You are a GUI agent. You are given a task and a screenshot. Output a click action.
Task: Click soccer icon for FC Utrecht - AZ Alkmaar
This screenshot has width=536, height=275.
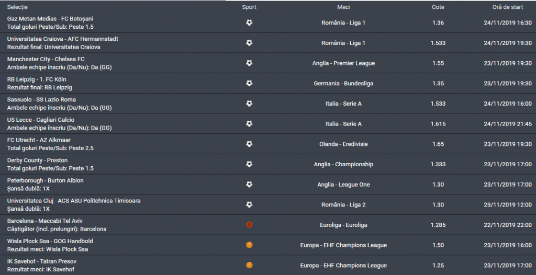click(x=249, y=144)
